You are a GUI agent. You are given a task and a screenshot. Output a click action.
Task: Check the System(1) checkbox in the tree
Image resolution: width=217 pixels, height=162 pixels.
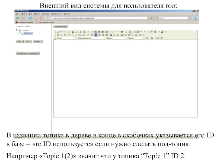[x=17, y=30]
